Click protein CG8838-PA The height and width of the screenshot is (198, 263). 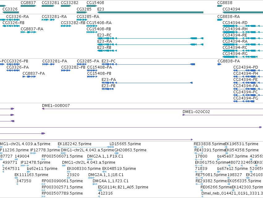tap(229, 61)
